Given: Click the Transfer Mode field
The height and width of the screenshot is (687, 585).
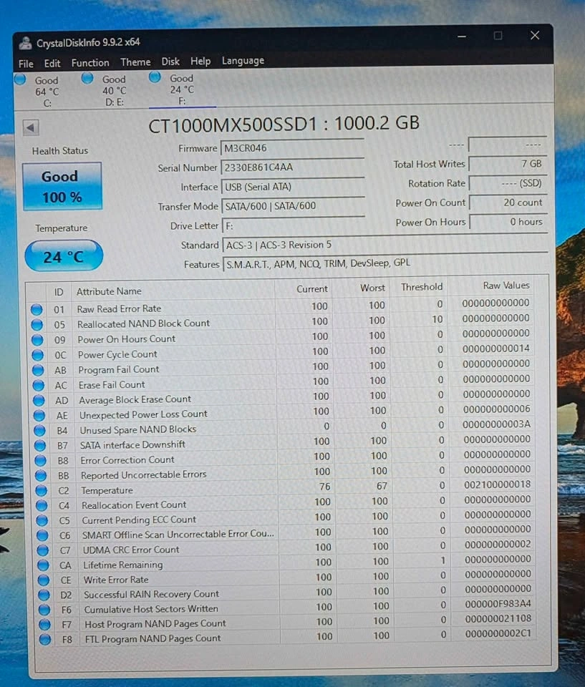Looking at the screenshot, I should 294,206.
